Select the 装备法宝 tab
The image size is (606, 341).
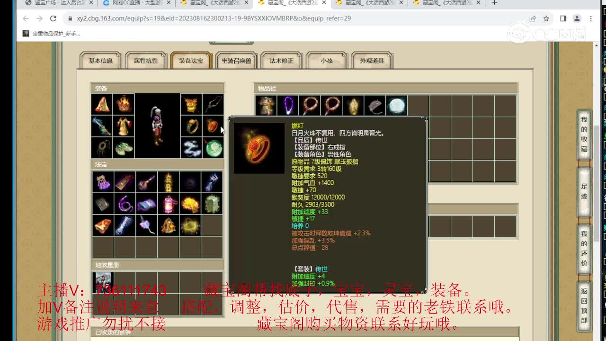(191, 61)
